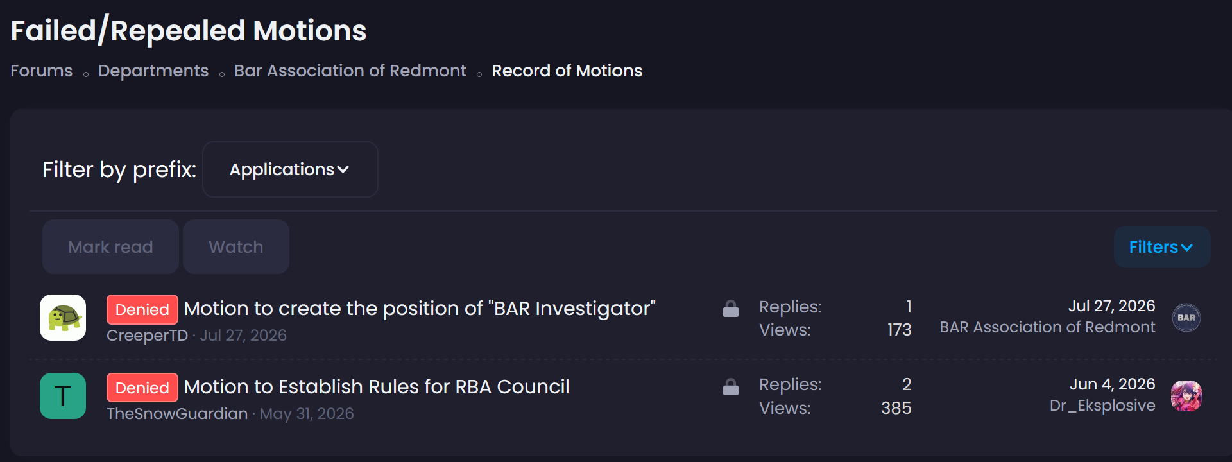Click the Mark read button

pyautogui.click(x=110, y=247)
